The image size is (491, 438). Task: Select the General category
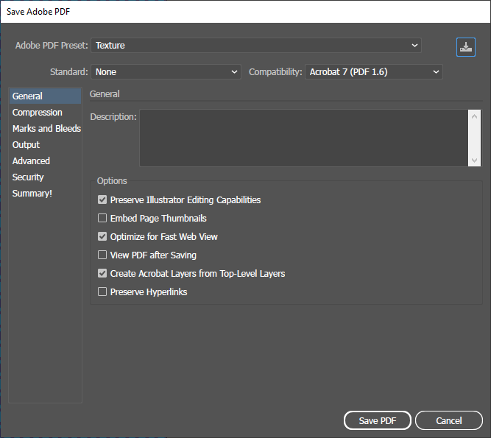tap(45, 96)
